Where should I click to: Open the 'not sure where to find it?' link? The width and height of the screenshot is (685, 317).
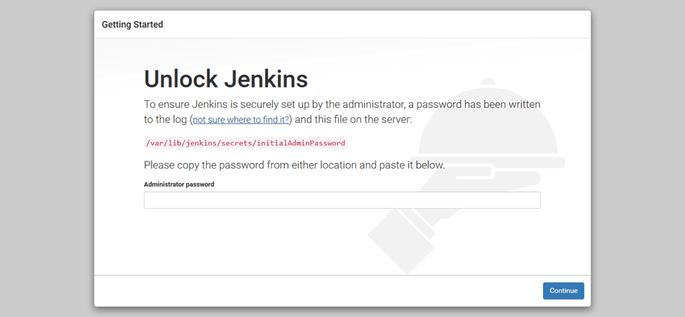241,120
